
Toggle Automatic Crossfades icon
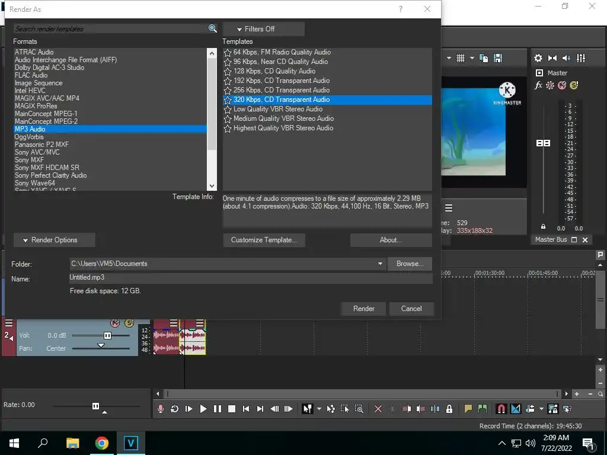(516, 409)
